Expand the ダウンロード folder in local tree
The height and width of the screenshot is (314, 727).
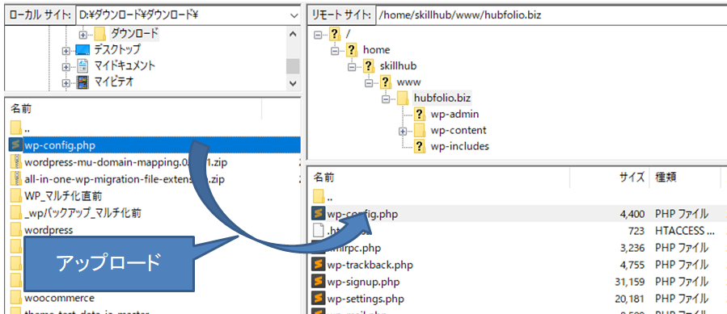pyautogui.click(x=83, y=34)
